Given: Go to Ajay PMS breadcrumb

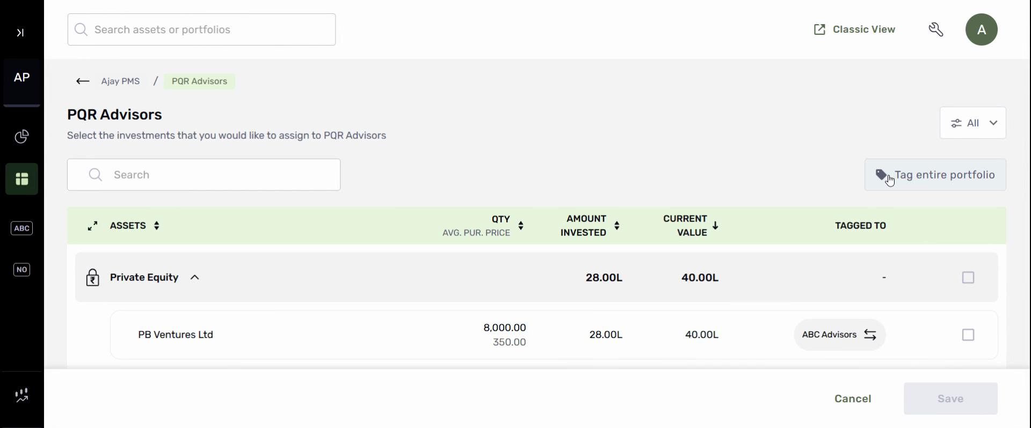Looking at the screenshot, I should [121, 82].
